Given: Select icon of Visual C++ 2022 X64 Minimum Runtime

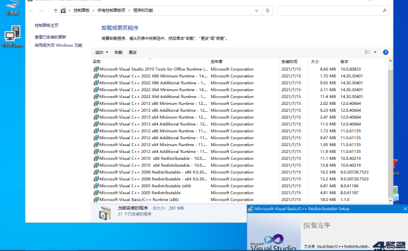Looking at the screenshot, I should (96, 90).
